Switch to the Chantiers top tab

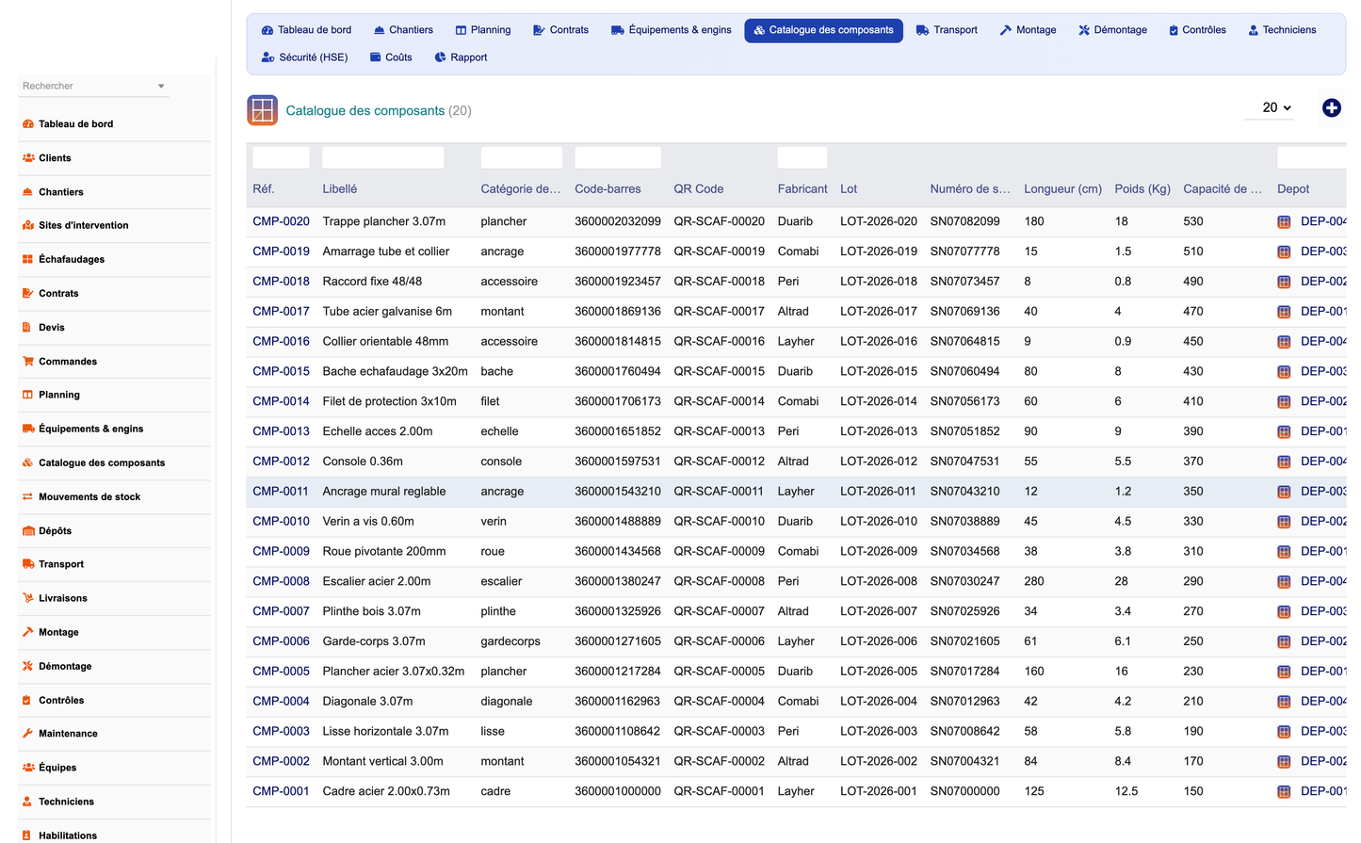[x=403, y=30]
